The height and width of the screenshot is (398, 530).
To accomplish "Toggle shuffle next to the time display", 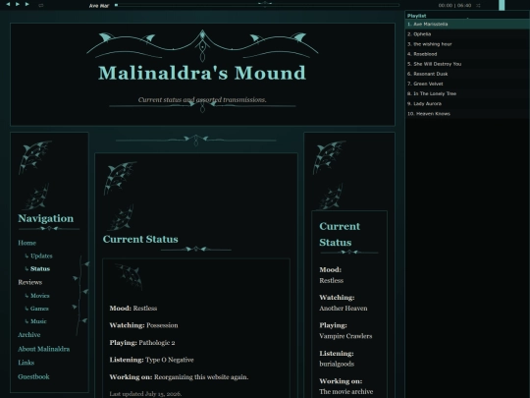I will pos(478,5).
